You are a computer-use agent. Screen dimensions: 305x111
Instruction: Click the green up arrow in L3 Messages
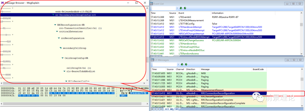point(186,64)
